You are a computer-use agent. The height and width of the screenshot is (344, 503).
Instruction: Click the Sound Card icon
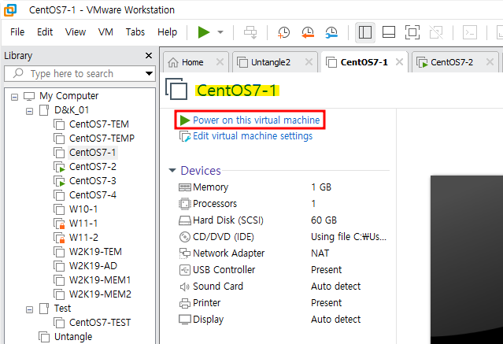coord(185,287)
